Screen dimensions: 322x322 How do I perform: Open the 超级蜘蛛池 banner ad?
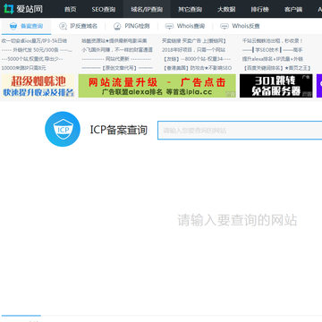38,86
